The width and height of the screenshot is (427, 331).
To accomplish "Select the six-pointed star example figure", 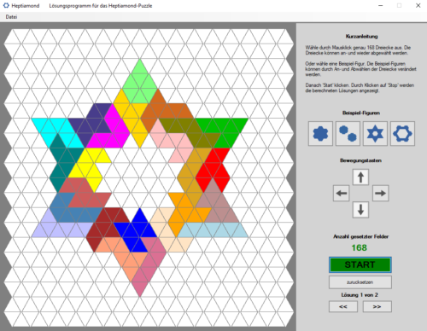I will [x=375, y=134].
